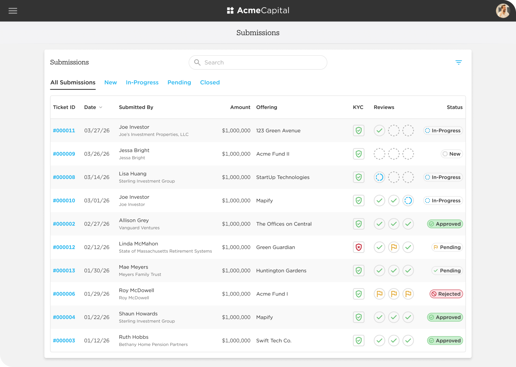The height and width of the screenshot is (367, 516).
Task: Click the In-Progress badge for StartUp Technologies
Action: (443, 177)
